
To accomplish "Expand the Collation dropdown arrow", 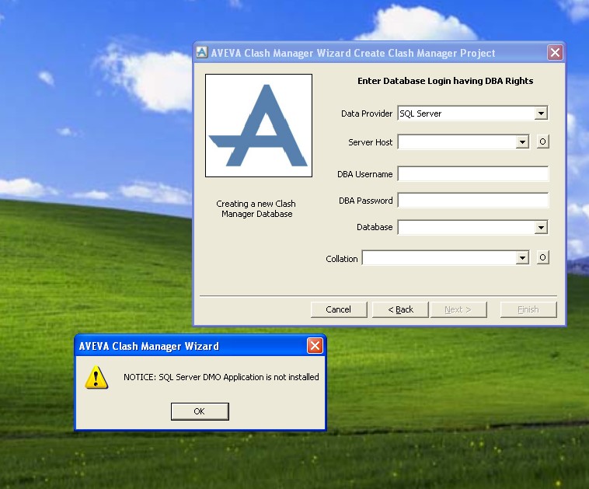I will [522, 258].
